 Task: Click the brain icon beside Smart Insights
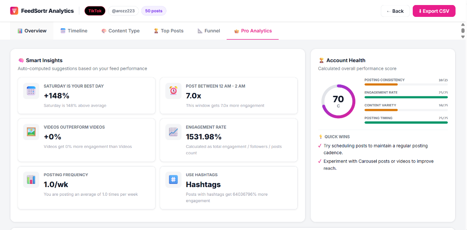coord(21,61)
